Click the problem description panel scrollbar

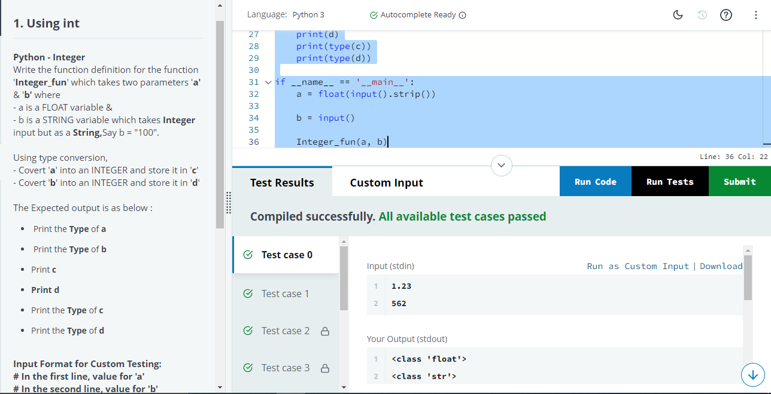coord(220,120)
